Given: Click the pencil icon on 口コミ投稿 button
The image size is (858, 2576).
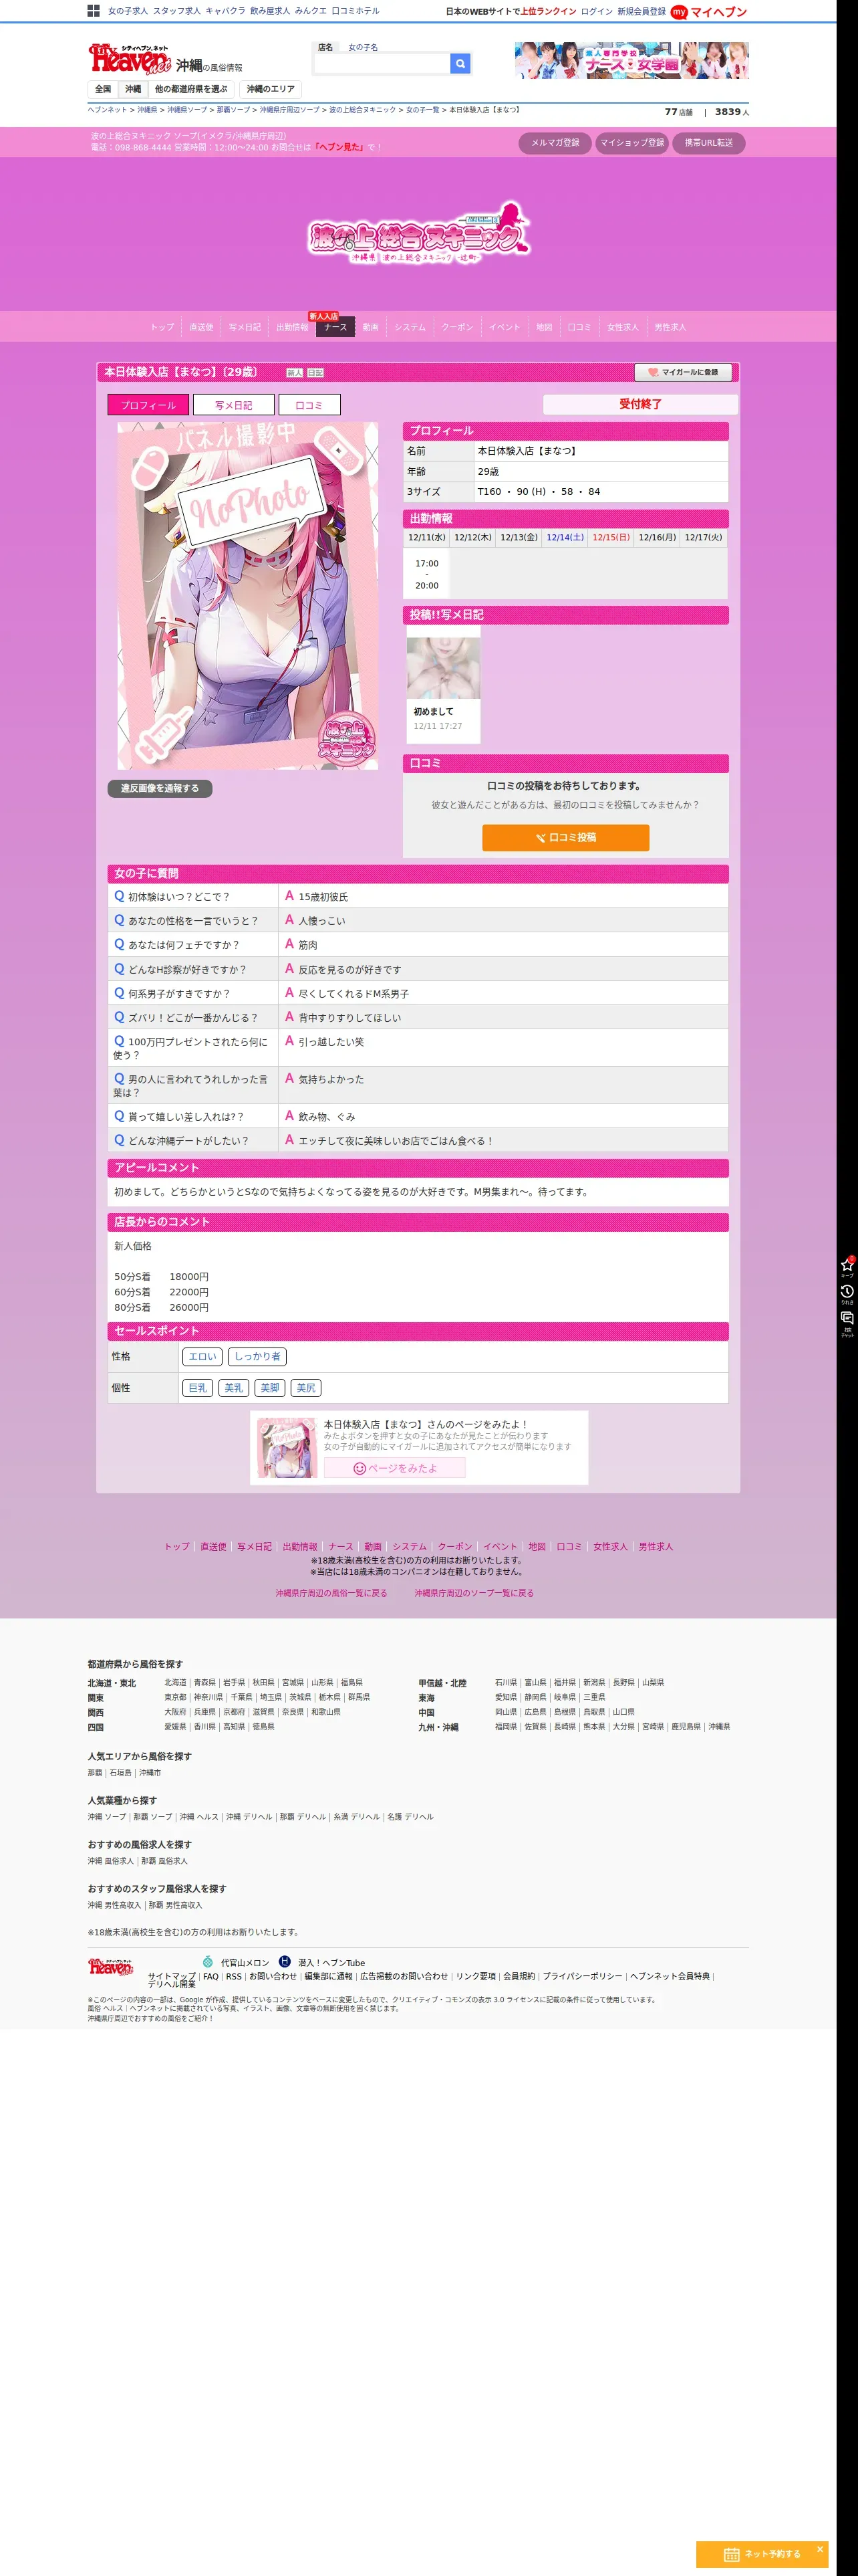Looking at the screenshot, I should [541, 838].
